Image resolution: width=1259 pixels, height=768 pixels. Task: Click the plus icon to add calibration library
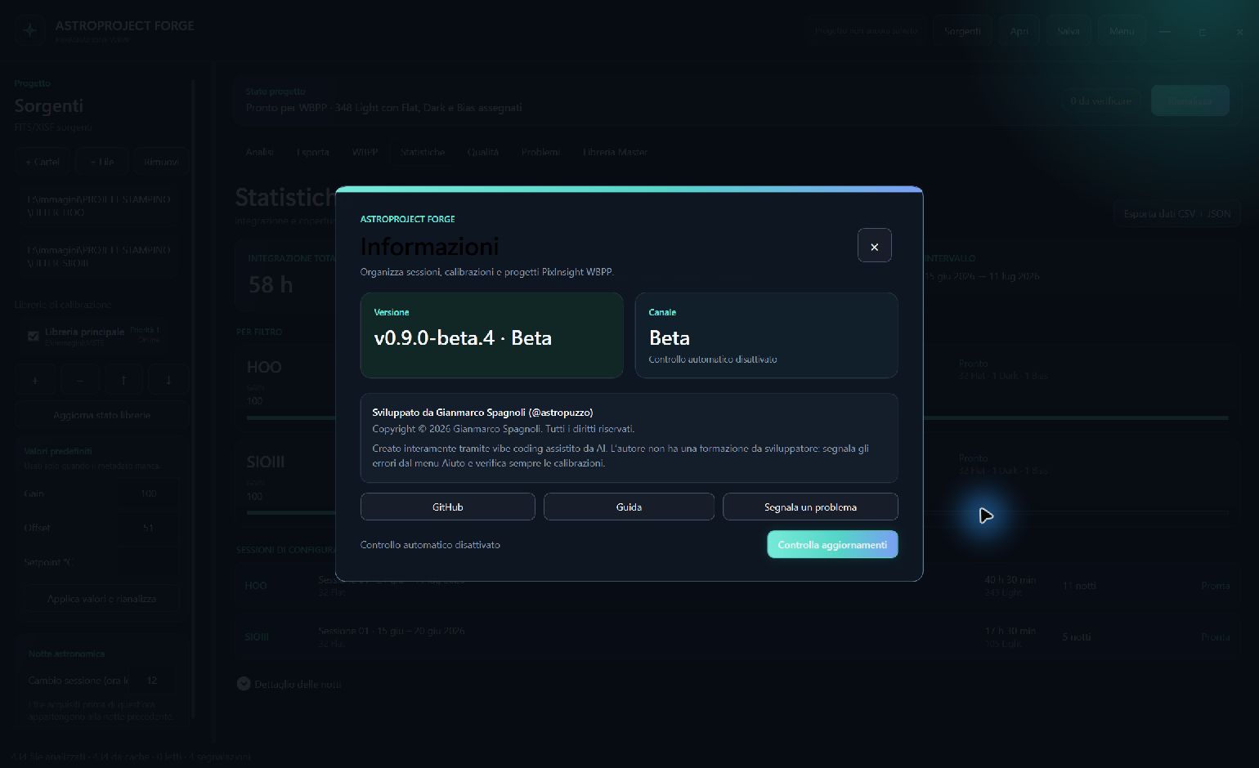click(35, 380)
